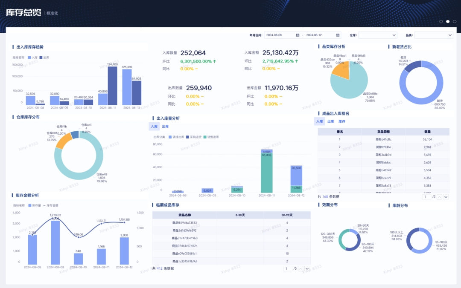Screen dimensions: 461x288
Task: Click the 2024-08-09 库存量 bar in 库存金额分析
Action: (55, 242)
